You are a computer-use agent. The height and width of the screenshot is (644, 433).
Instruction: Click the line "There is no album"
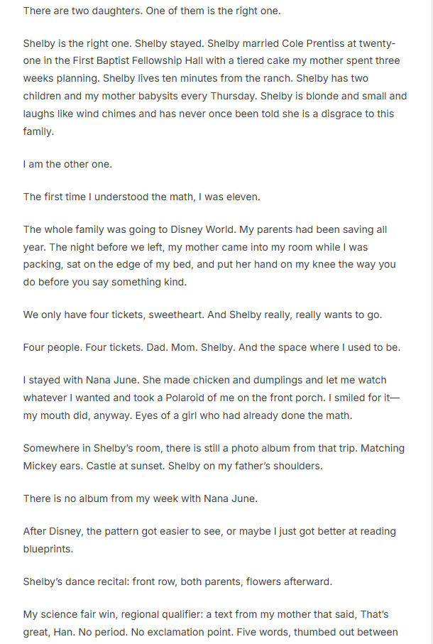(x=140, y=498)
